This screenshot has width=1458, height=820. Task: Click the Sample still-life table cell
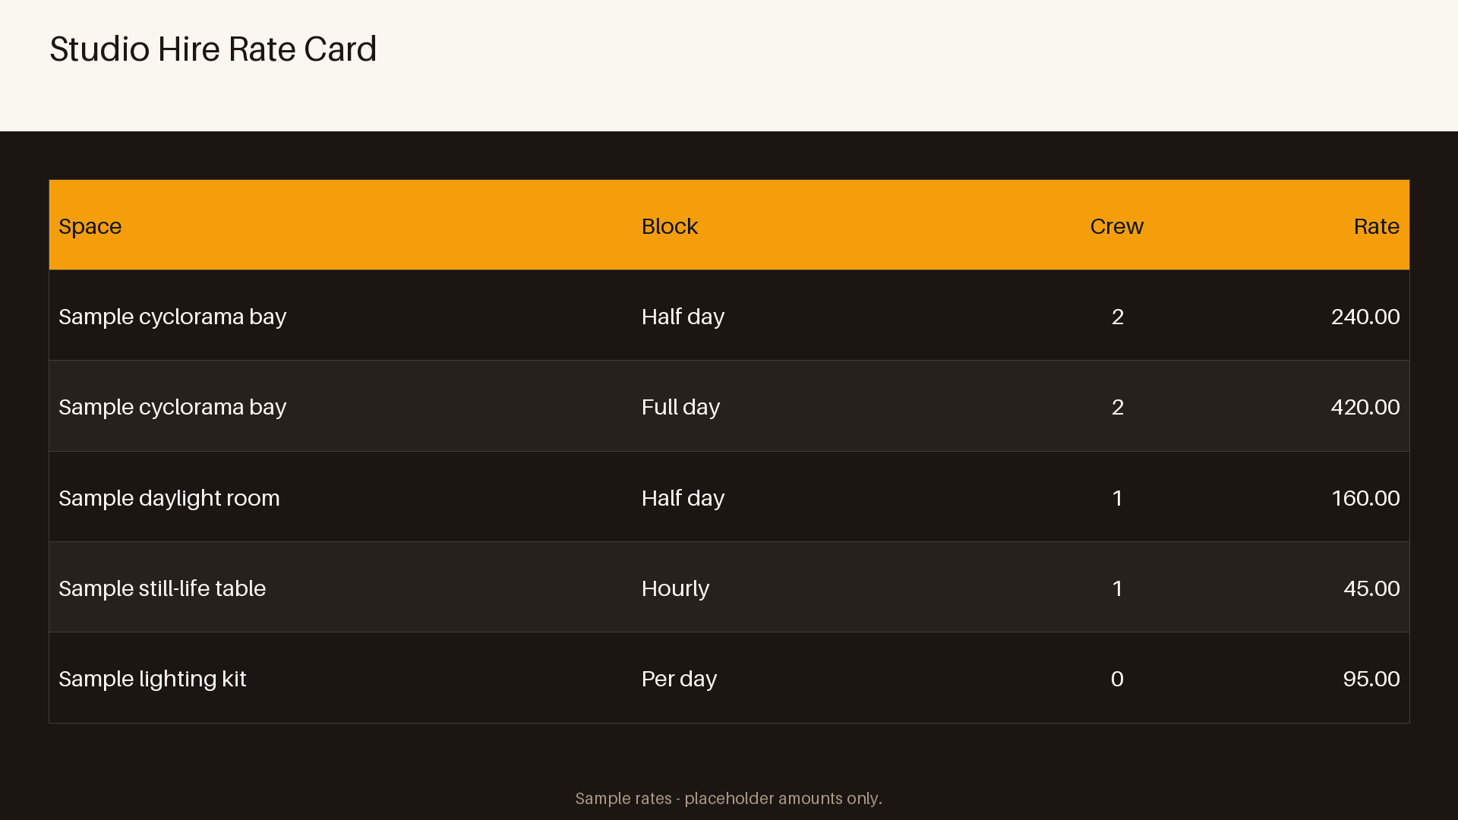[x=162, y=588]
